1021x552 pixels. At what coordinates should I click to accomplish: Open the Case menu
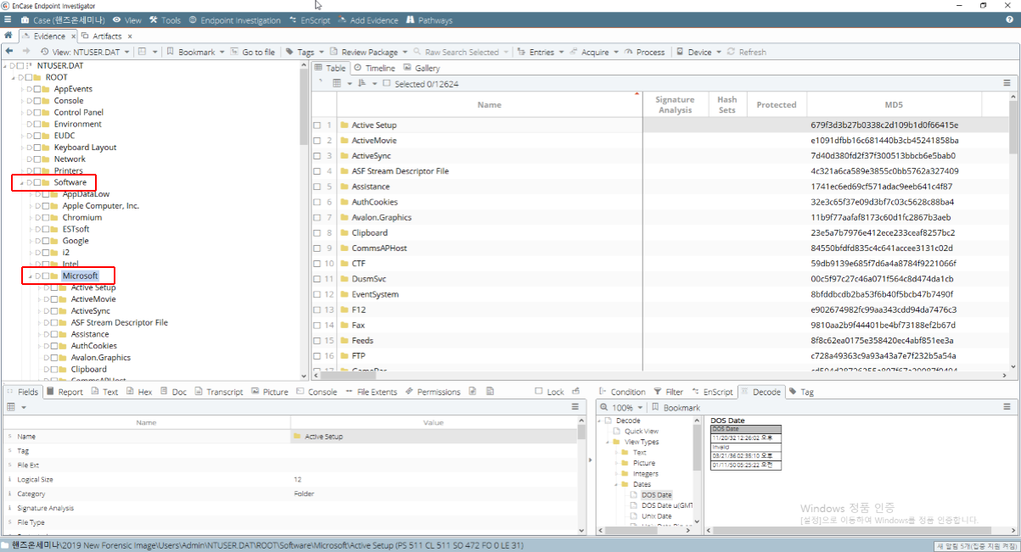(x=64, y=20)
